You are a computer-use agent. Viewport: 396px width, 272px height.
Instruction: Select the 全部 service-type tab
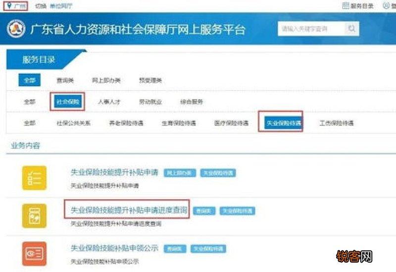point(30,80)
